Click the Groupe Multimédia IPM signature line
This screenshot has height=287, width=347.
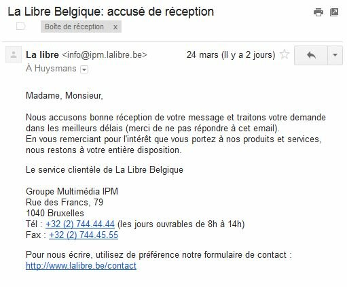pyautogui.click(x=72, y=192)
